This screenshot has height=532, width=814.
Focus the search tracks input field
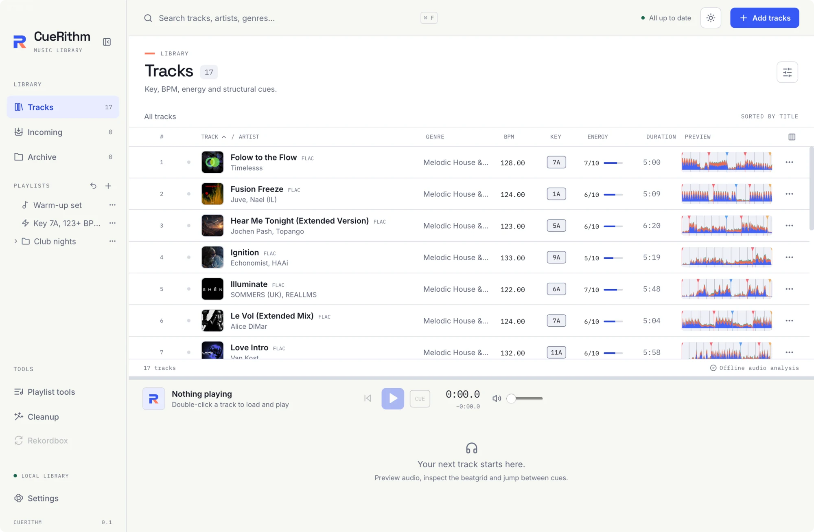pyautogui.click(x=287, y=18)
